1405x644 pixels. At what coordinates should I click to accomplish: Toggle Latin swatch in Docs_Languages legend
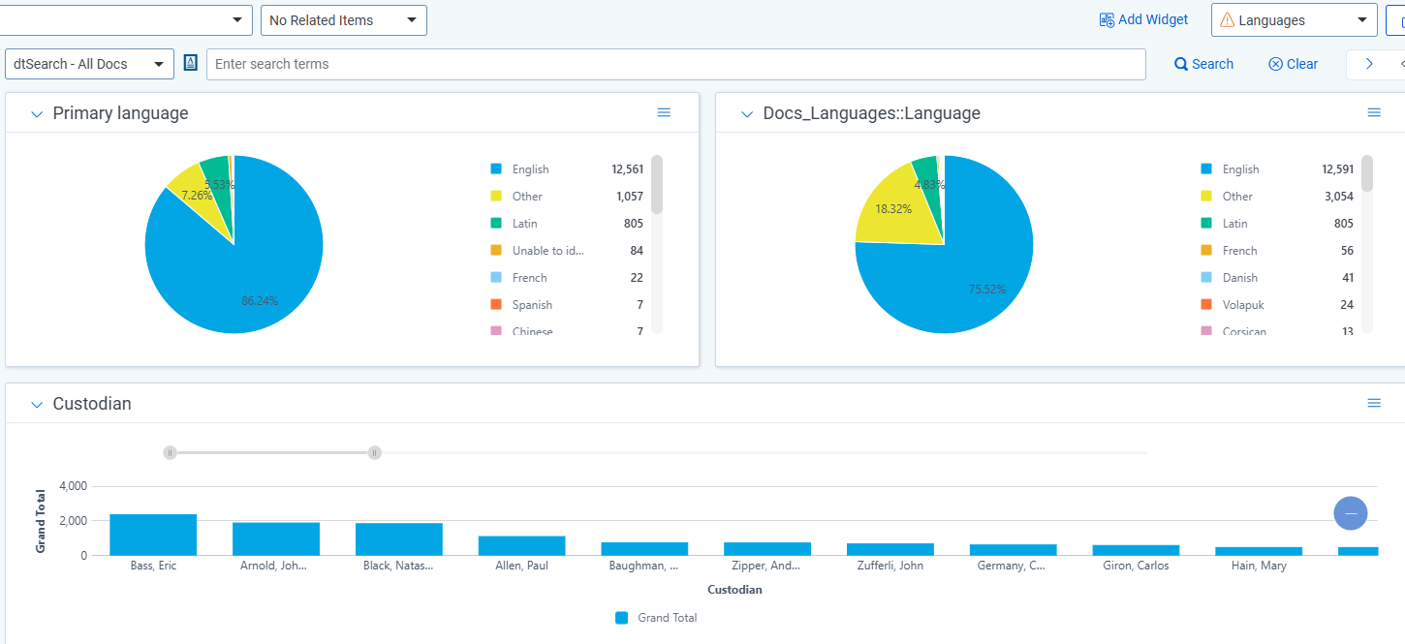click(1206, 223)
